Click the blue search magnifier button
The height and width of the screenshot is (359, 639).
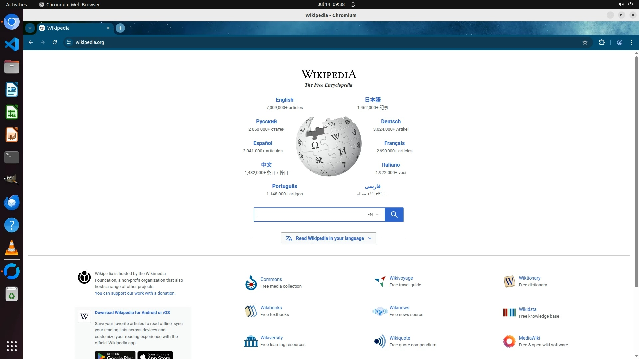tap(394, 215)
